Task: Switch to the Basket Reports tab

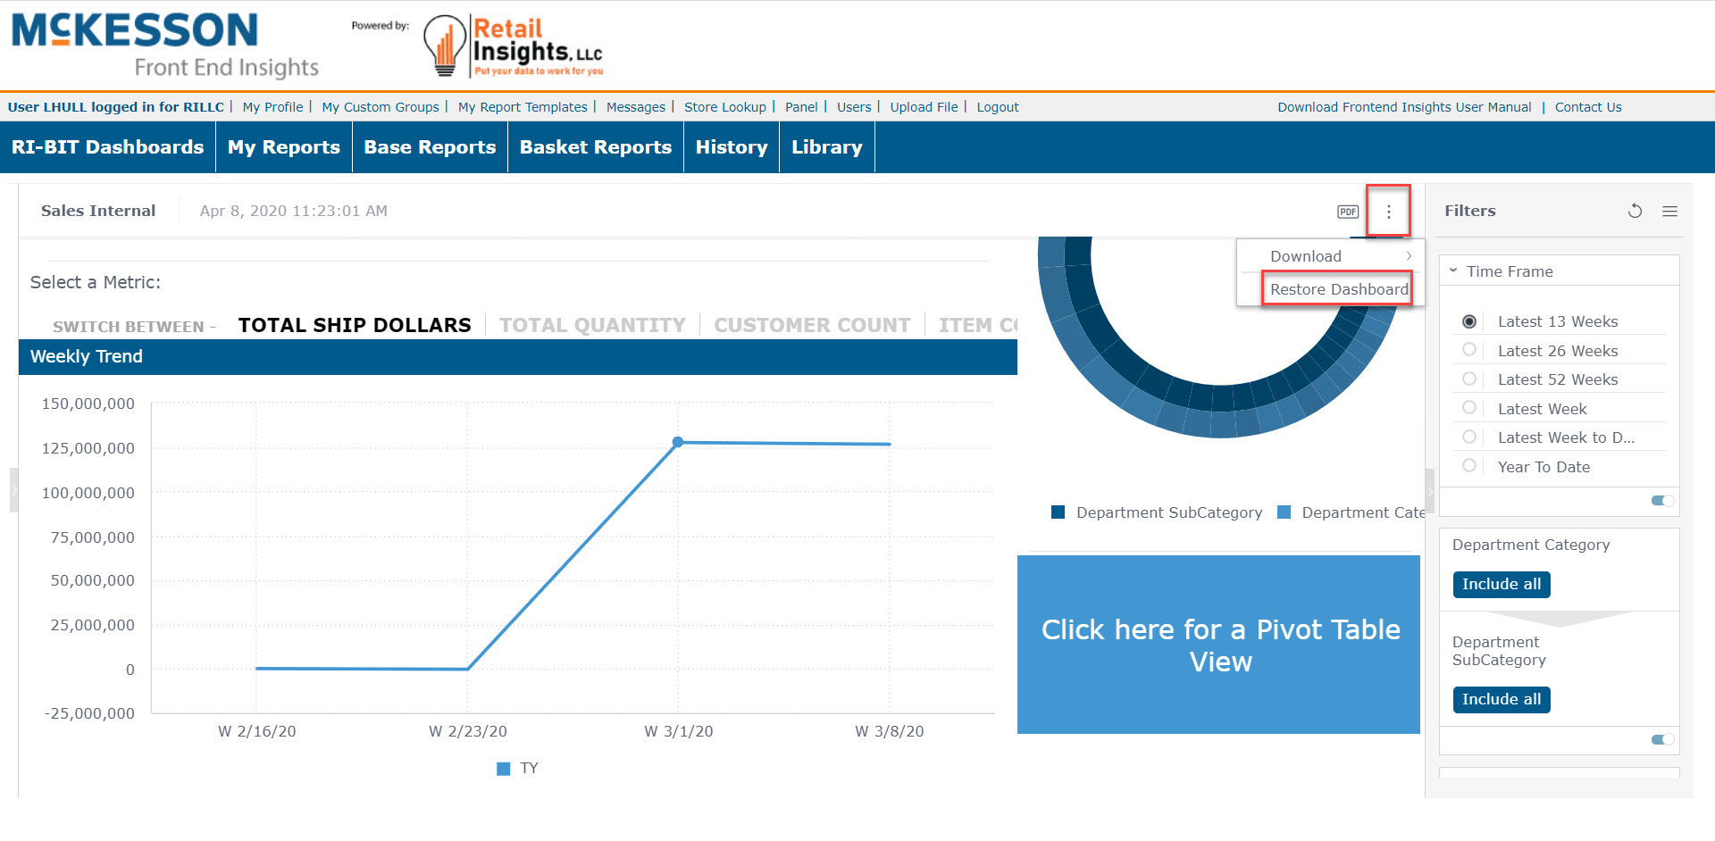Action: tap(595, 146)
